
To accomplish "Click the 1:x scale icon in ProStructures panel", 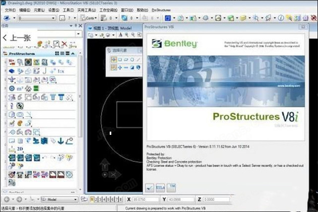I will tap(60, 71).
